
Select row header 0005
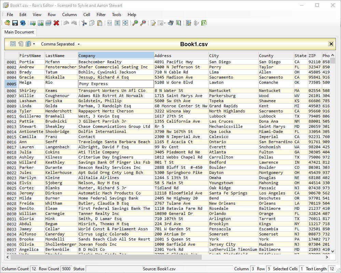(x=12, y=84)
